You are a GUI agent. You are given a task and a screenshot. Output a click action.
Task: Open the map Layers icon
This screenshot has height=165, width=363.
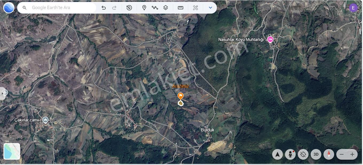click(x=165, y=7)
